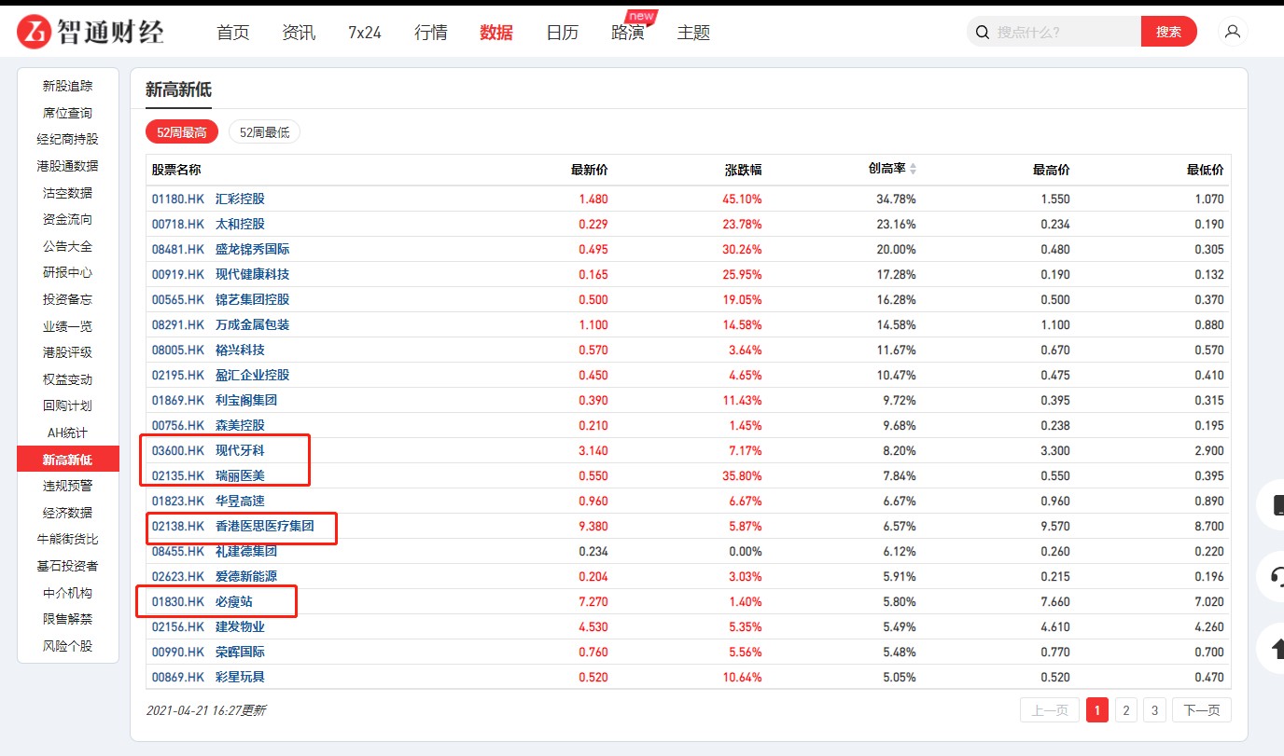Image resolution: width=1284 pixels, height=756 pixels.
Task: Select 港股通数据 in sidebar
Action: 68,166
